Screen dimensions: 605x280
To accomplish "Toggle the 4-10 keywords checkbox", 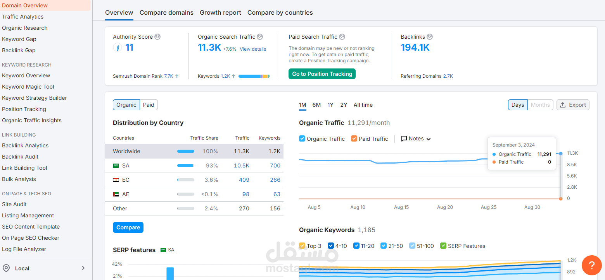I will (x=331, y=246).
